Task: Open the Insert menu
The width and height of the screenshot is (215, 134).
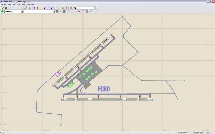Action: pos(14,5)
